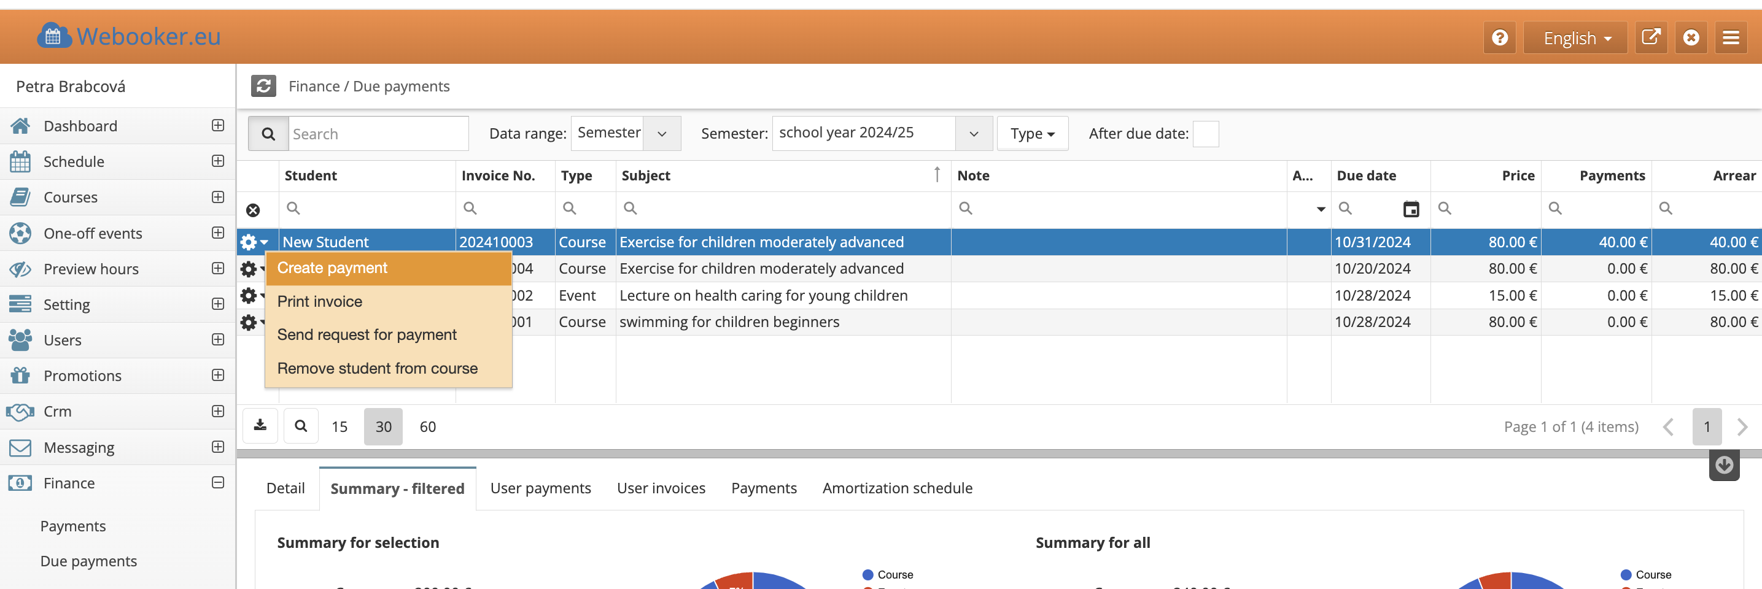Click the refresh icon beside Finance breadcrumb
Viewport: 1762px width, 589px height.
tap(263, 86)
